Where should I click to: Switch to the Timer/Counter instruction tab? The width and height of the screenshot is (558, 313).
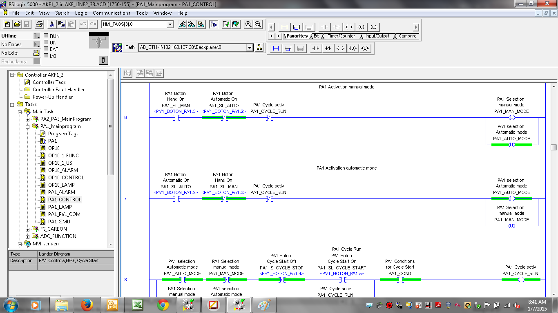click(x=341, y=36)
